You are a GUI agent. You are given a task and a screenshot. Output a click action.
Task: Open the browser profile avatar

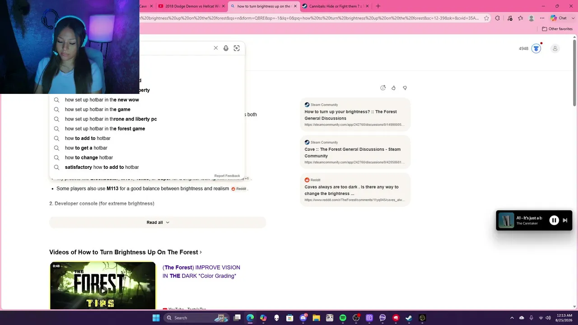coord(531,18)
